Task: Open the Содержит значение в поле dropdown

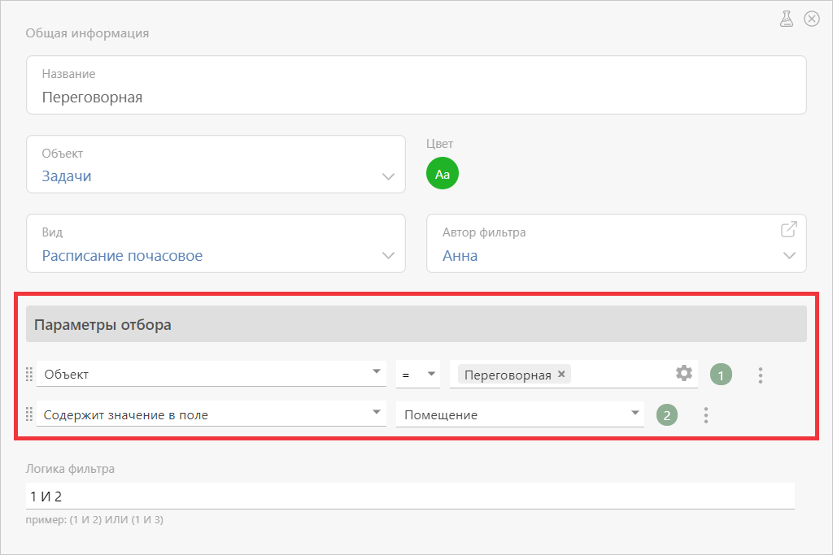Action: (211, 414)
